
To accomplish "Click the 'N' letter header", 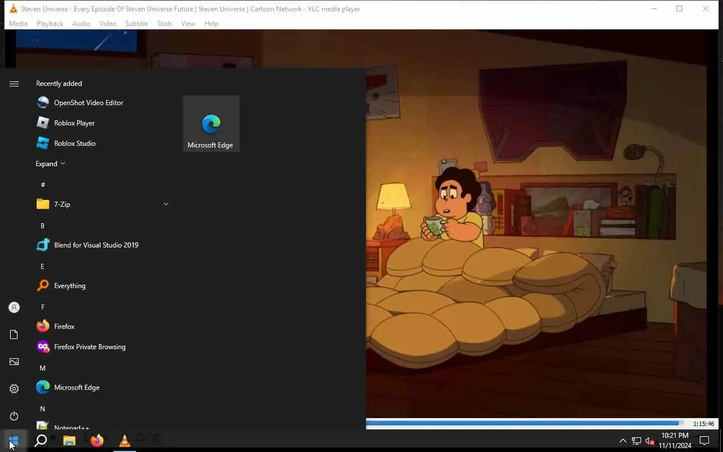I will point(42,408).
